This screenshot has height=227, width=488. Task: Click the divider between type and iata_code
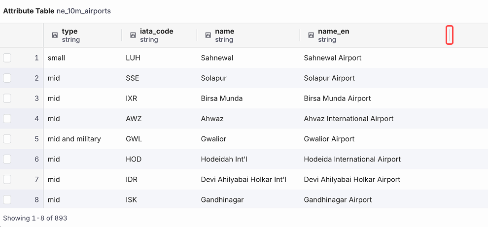[x=122, y=35]
